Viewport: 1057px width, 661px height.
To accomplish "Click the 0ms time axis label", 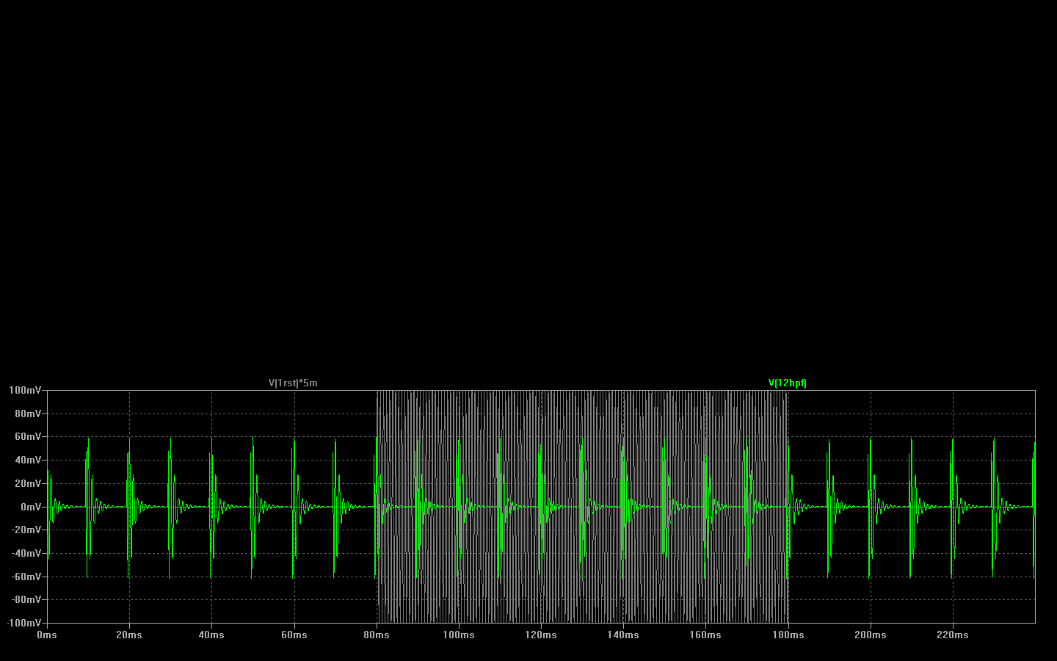I will (x=47, y=635).
